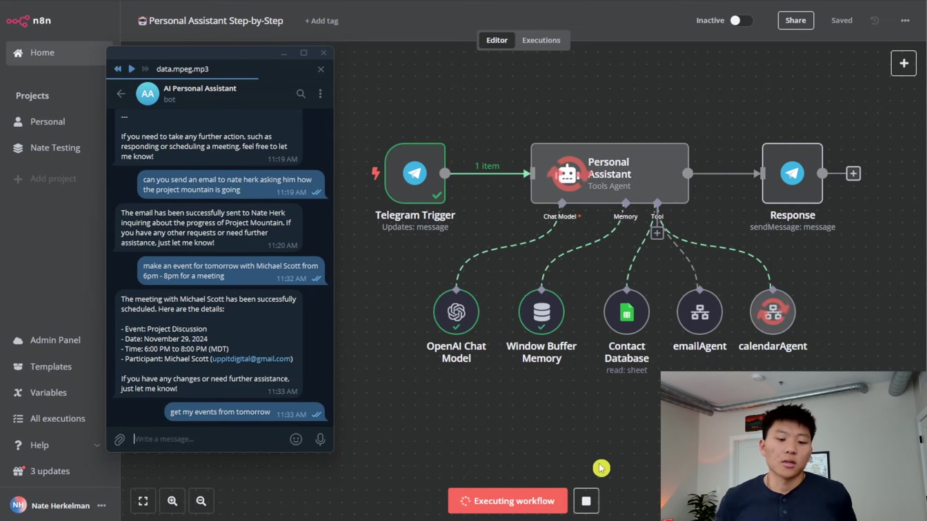Click message get my events from tomorrow
Viewport: 927px width, 521px height.
(220, 411)
